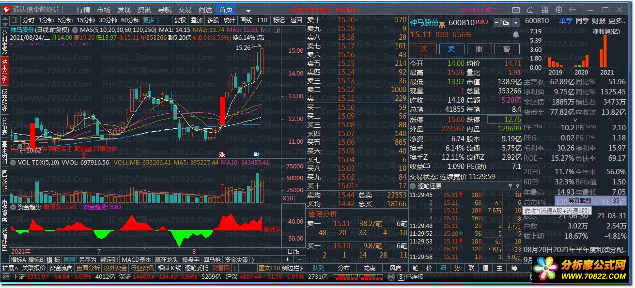
Task: Switch to 5分钟 chart period
Action: pos(65,20)
